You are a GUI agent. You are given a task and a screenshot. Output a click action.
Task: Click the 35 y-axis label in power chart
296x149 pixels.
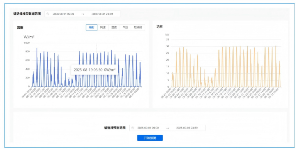tap(167, 39)
